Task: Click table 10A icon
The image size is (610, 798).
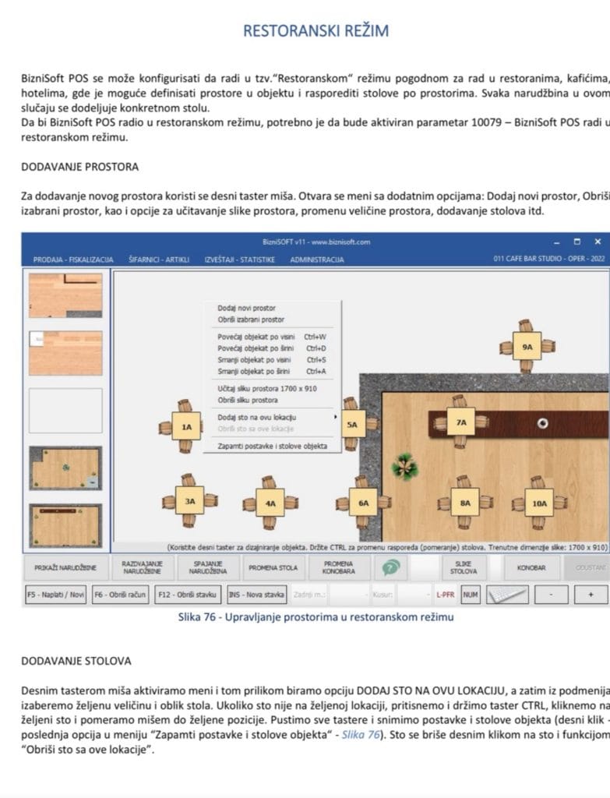Action: tap(539, 503)
